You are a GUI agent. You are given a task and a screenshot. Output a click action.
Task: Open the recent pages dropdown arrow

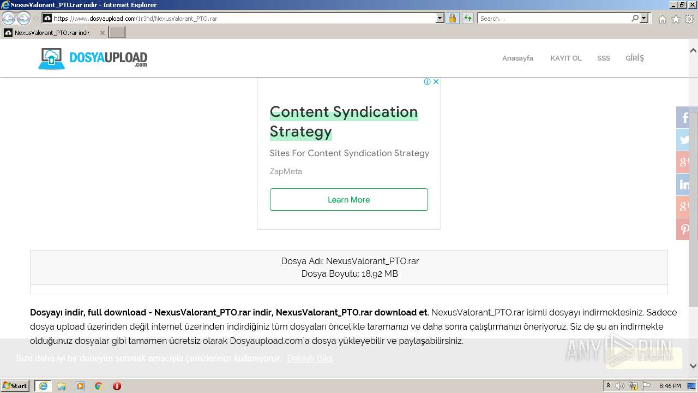(36, 19)
